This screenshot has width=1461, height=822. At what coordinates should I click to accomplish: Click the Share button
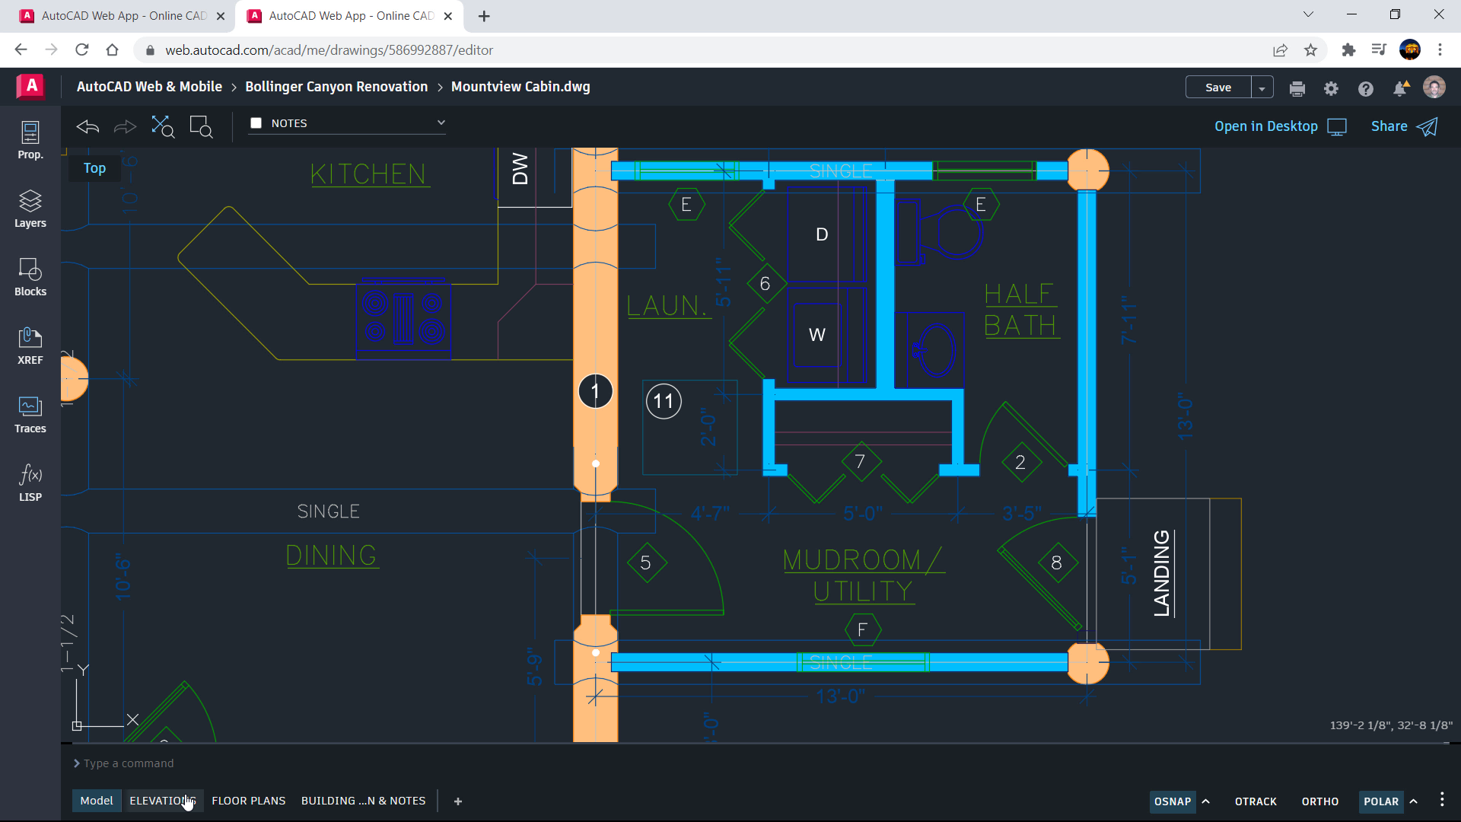coord(1404,126)
